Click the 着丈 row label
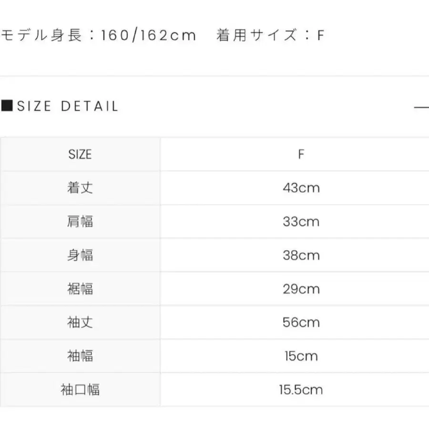 coord(80,188)
